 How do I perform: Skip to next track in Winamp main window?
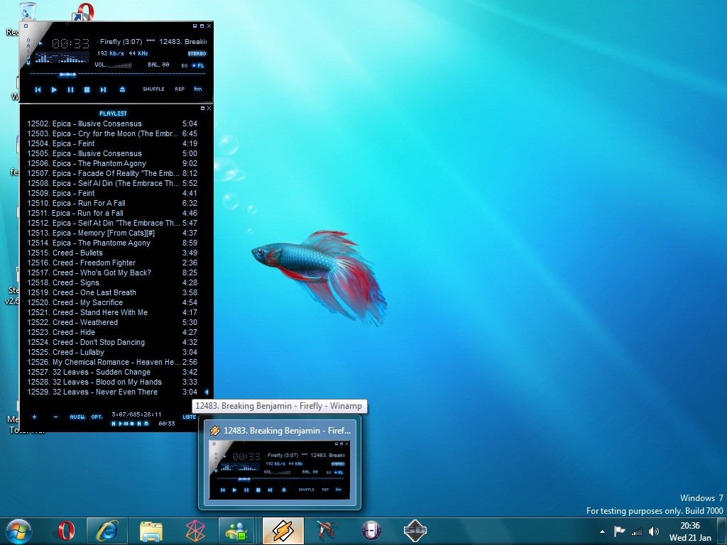point(104,89)
